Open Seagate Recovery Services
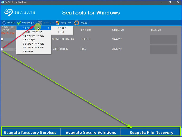Image resolution: width=182 pixels, height=137 pixels. point(30,132)
